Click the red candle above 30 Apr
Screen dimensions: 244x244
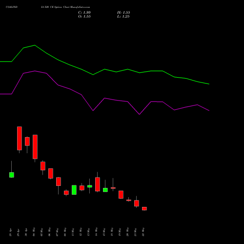coord(27,142)
